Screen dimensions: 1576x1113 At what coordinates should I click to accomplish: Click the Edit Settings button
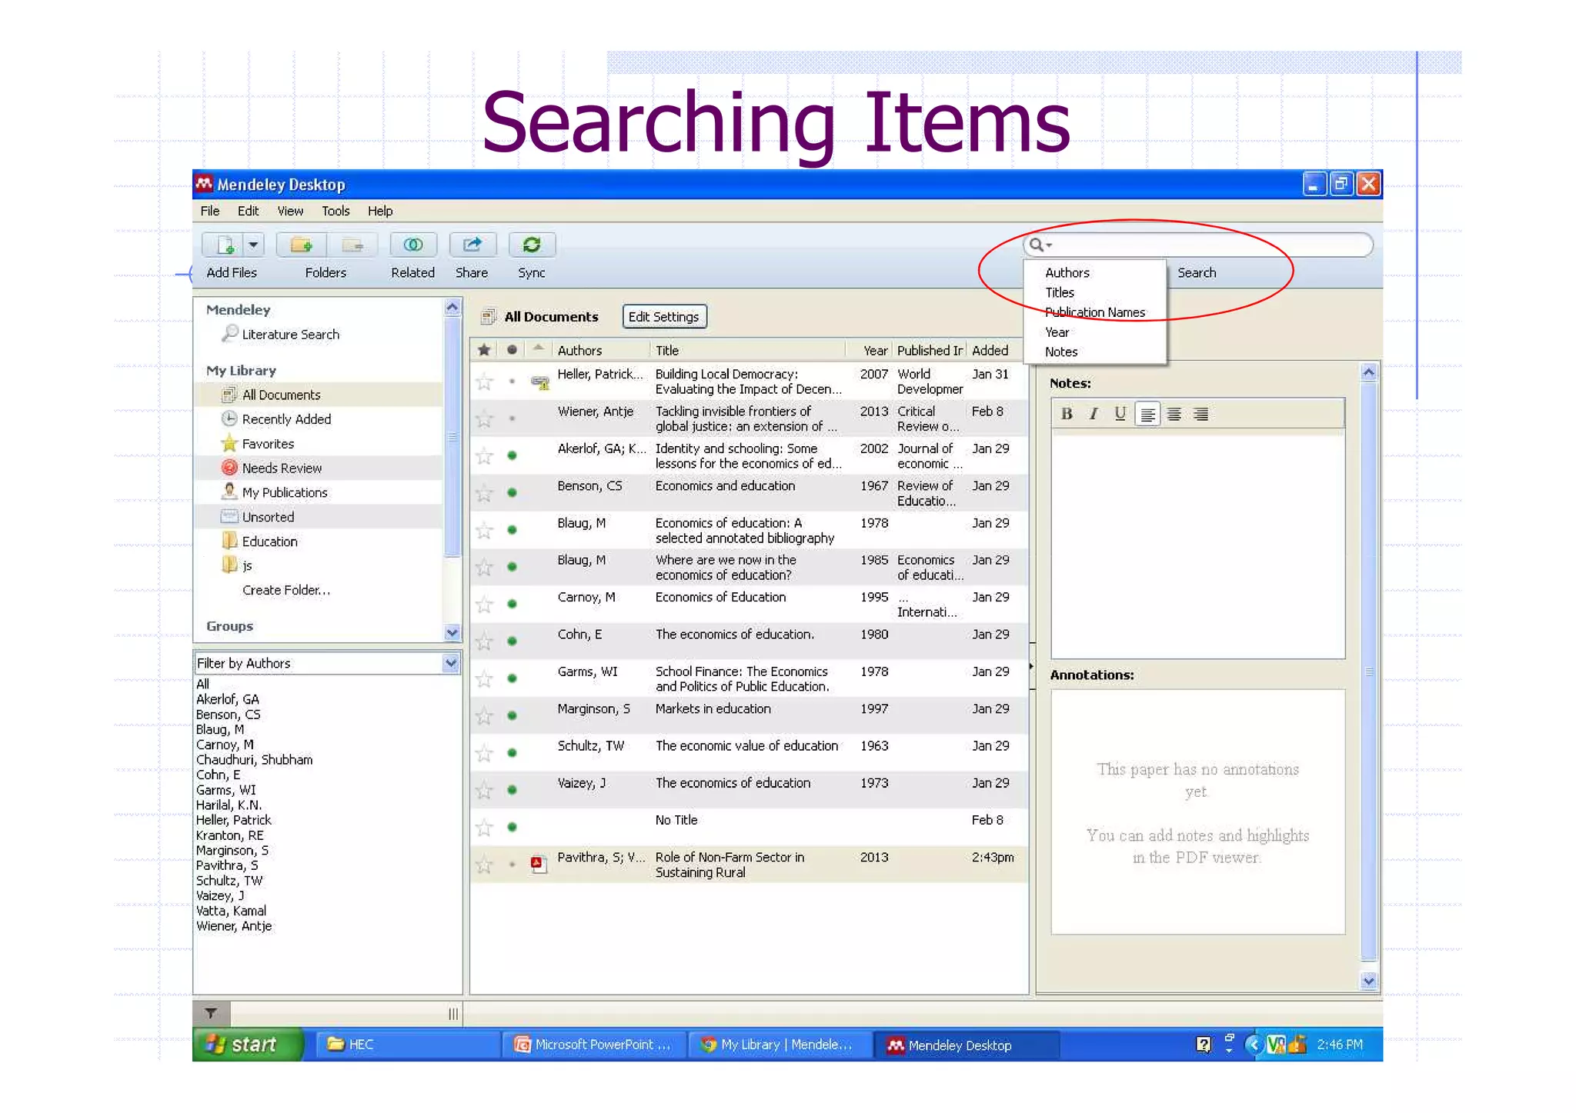click(663, 316)
